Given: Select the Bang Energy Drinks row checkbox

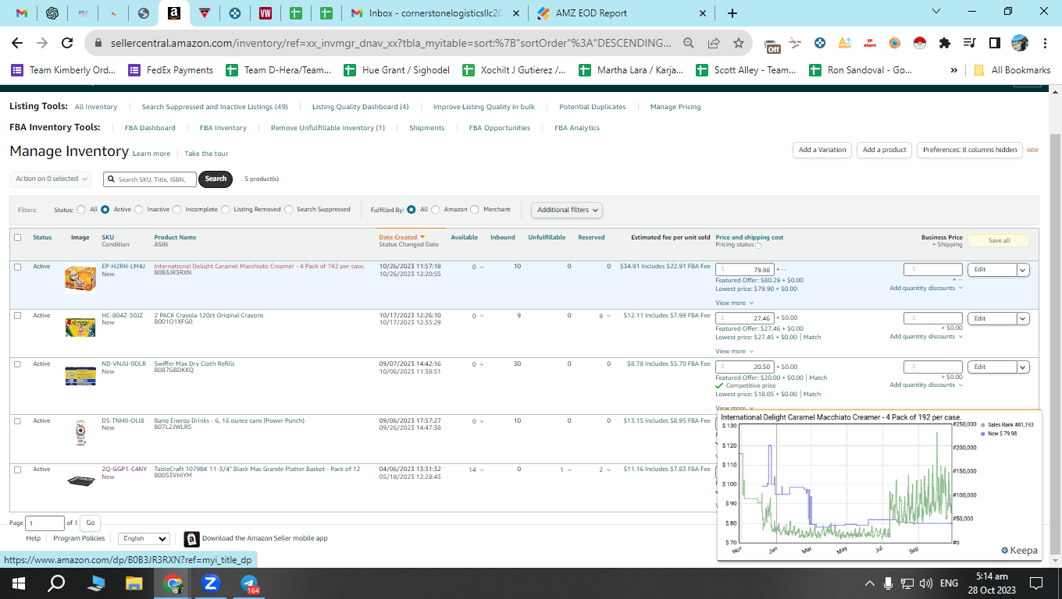Looking at the screenshot, I should point(18,421).
